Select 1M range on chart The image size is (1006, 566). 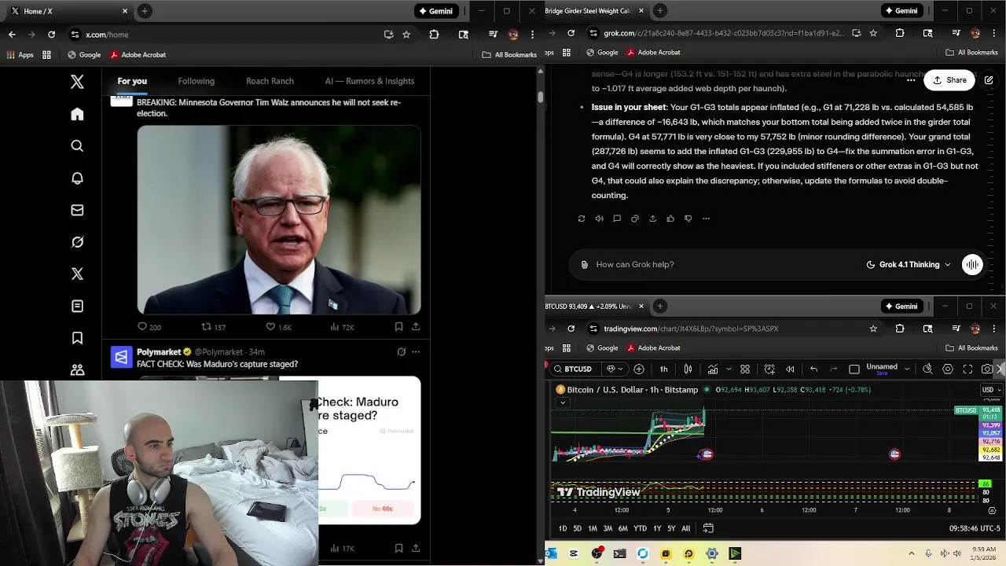tap(593, 528)
